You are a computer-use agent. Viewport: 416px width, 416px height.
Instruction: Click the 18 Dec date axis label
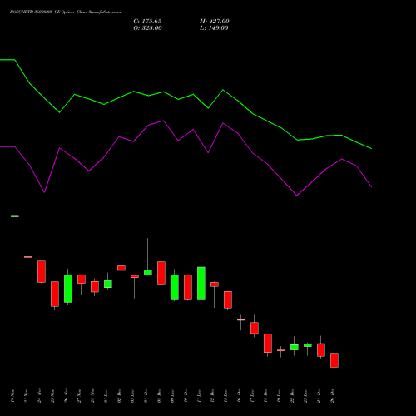click(265, 396)
